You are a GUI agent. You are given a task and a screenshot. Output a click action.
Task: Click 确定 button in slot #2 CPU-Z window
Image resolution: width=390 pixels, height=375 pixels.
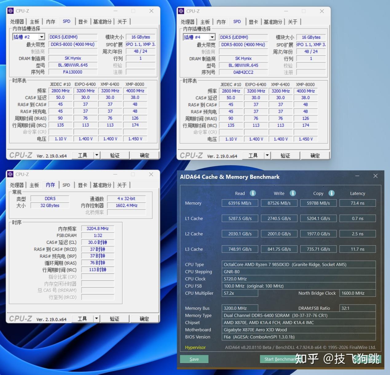tap(144, 155)
